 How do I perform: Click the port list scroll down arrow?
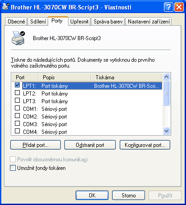click(x=166, y=131)
